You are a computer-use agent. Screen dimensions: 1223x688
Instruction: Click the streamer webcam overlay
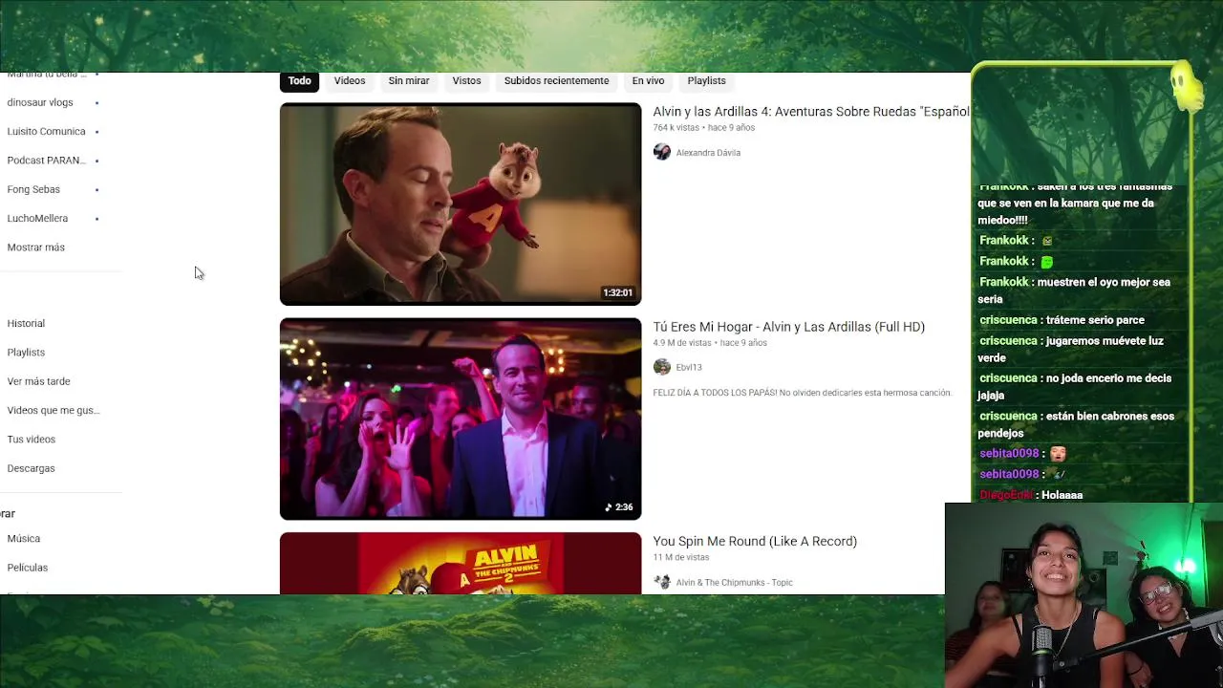pyautogui.click(x=1084, y=595)
